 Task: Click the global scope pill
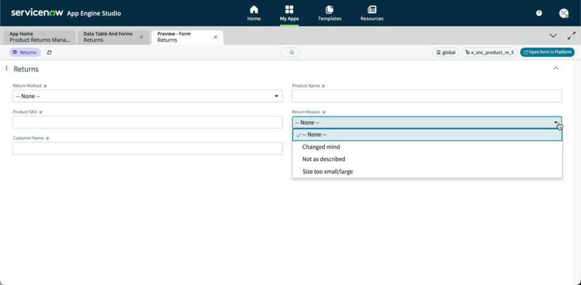(x=446, y=52)
